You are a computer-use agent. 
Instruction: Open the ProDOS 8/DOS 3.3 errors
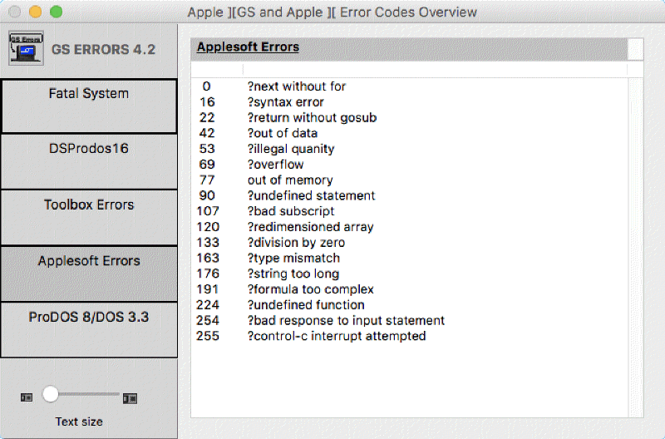coord(89,329)
